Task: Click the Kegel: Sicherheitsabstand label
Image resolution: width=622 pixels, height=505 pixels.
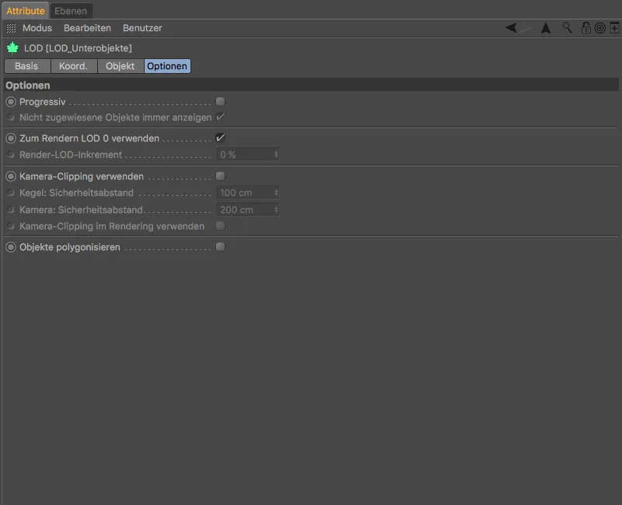Action: [x=76, y=193]
